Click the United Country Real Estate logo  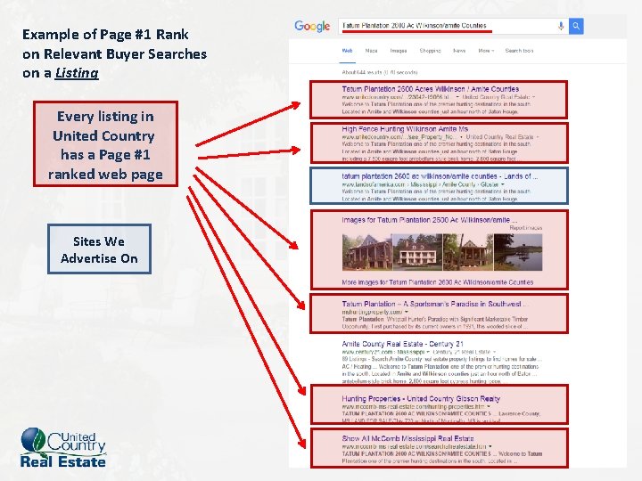pyautogui.click(x=63, y=447)
